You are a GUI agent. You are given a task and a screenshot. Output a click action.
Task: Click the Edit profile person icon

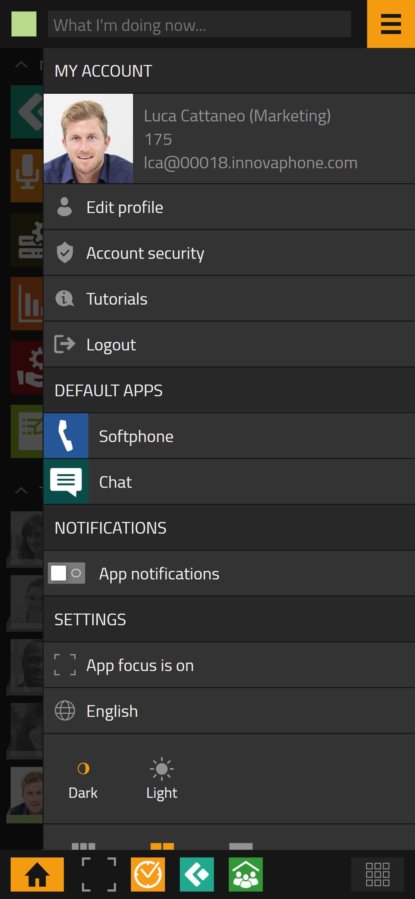click(65, 207)
